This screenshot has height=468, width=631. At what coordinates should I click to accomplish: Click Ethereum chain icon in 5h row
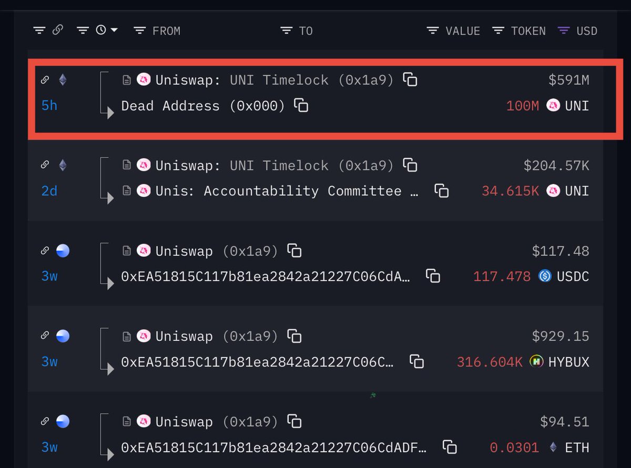(63, 80)
